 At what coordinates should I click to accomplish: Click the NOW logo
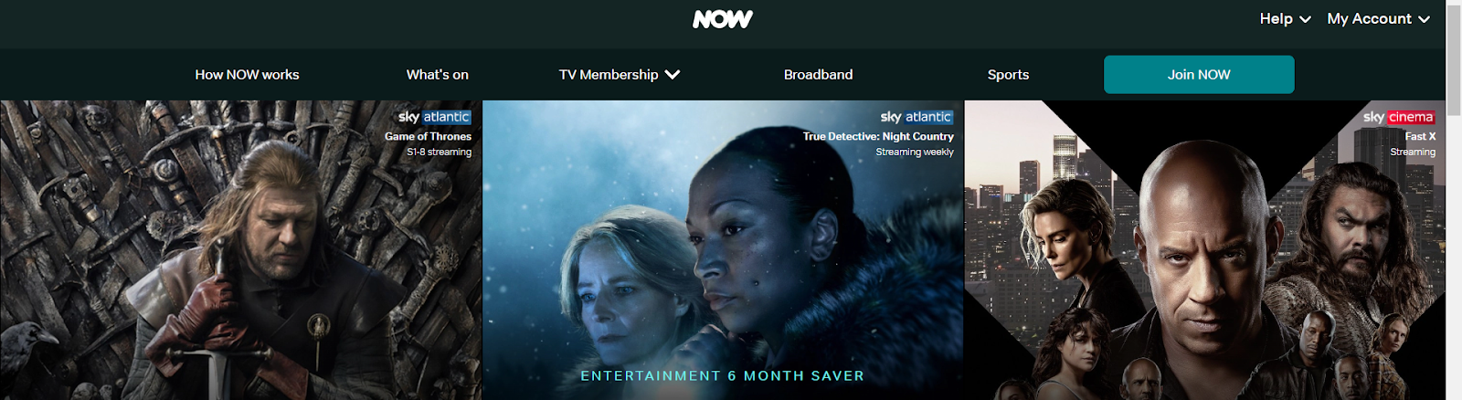coord(722,19)
